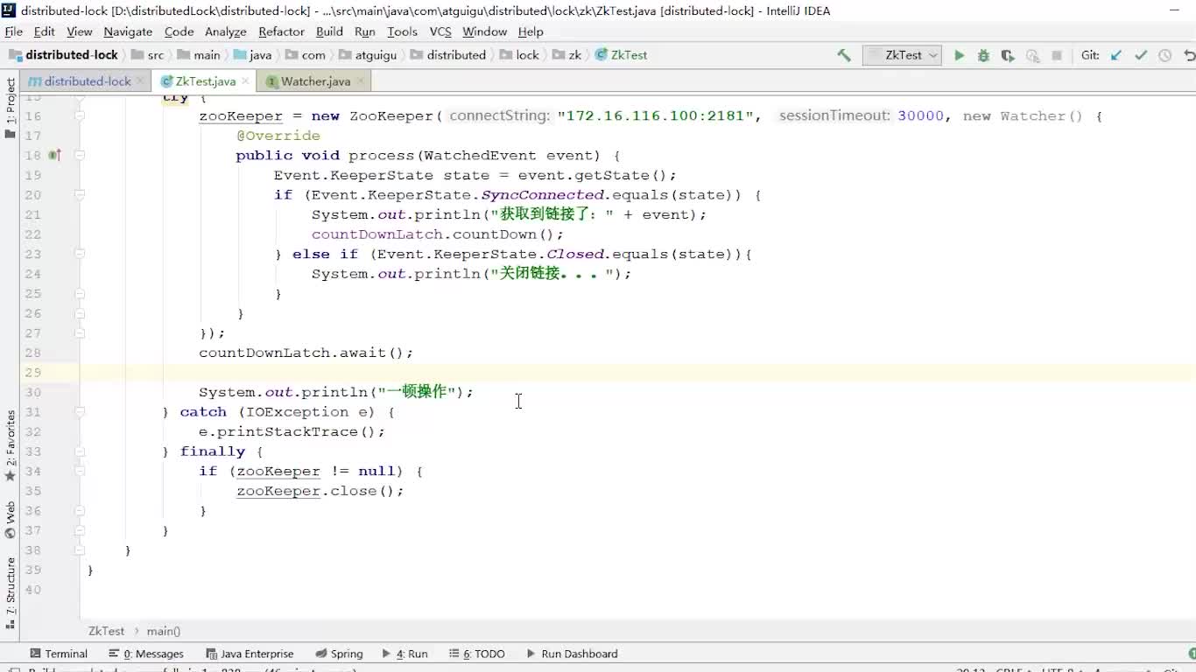Build the project with the hammer icon

(844, 55)
